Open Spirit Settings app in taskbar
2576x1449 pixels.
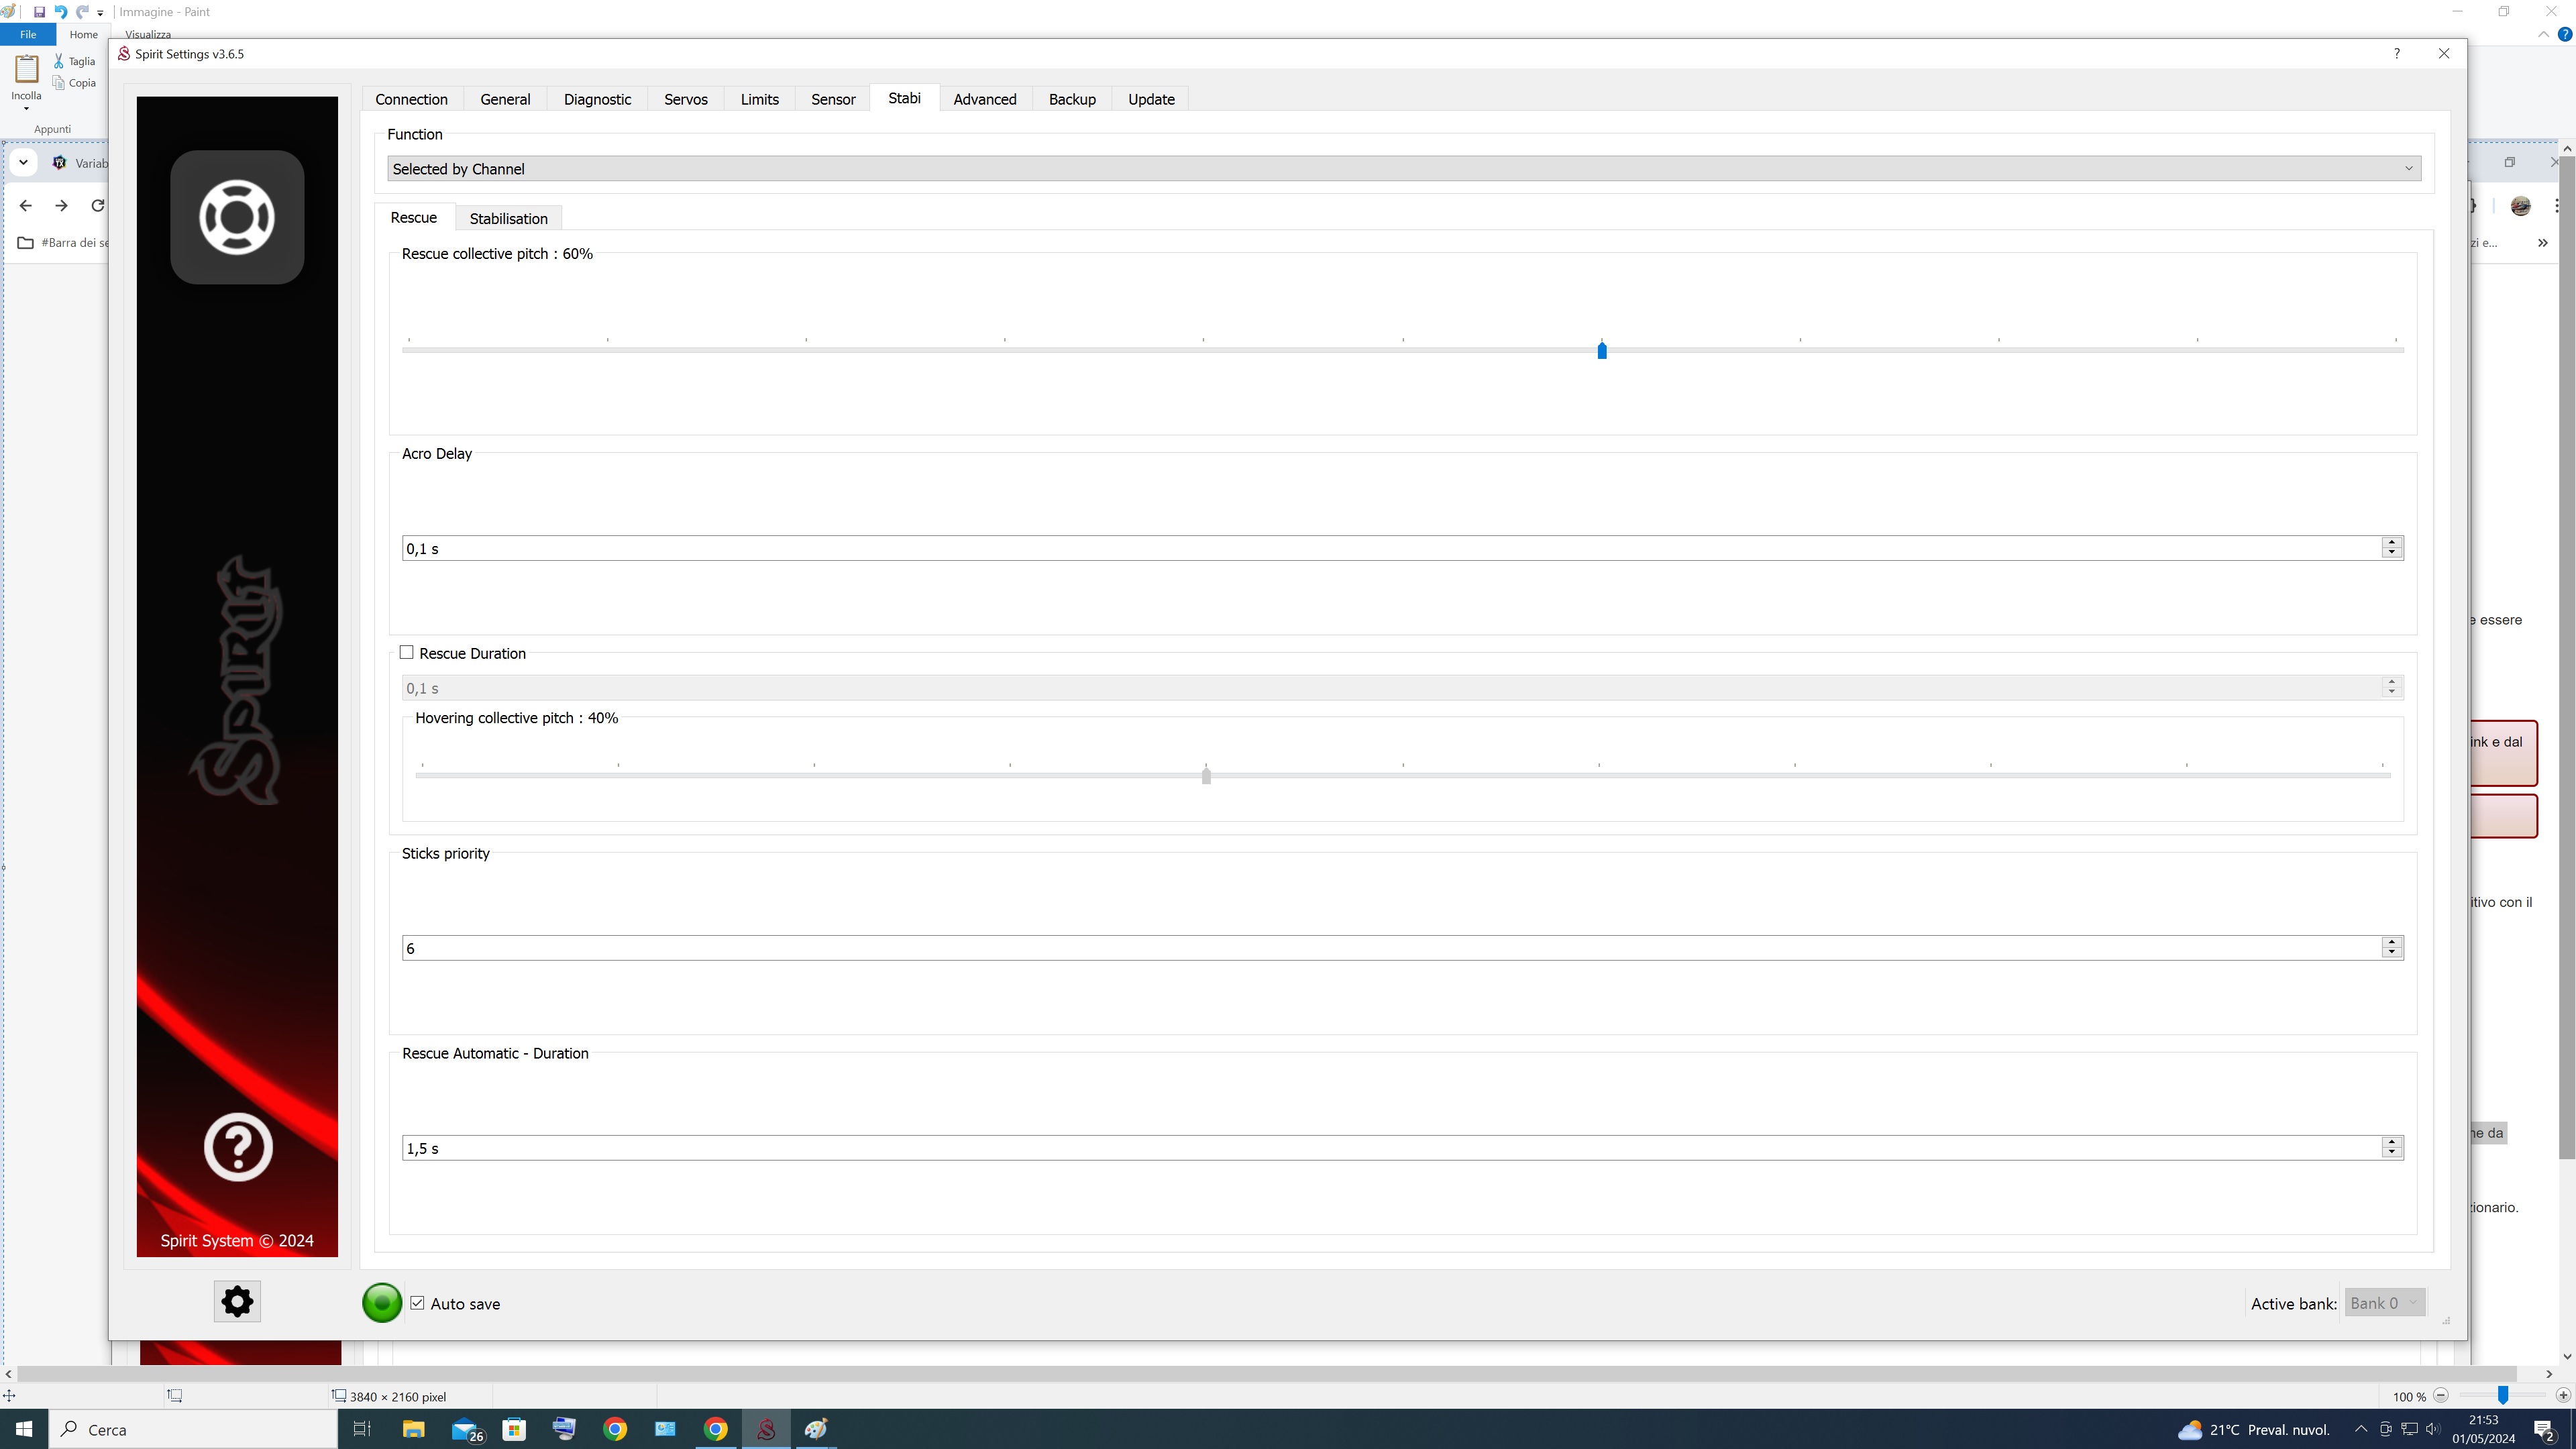[x=766, y=1429]
